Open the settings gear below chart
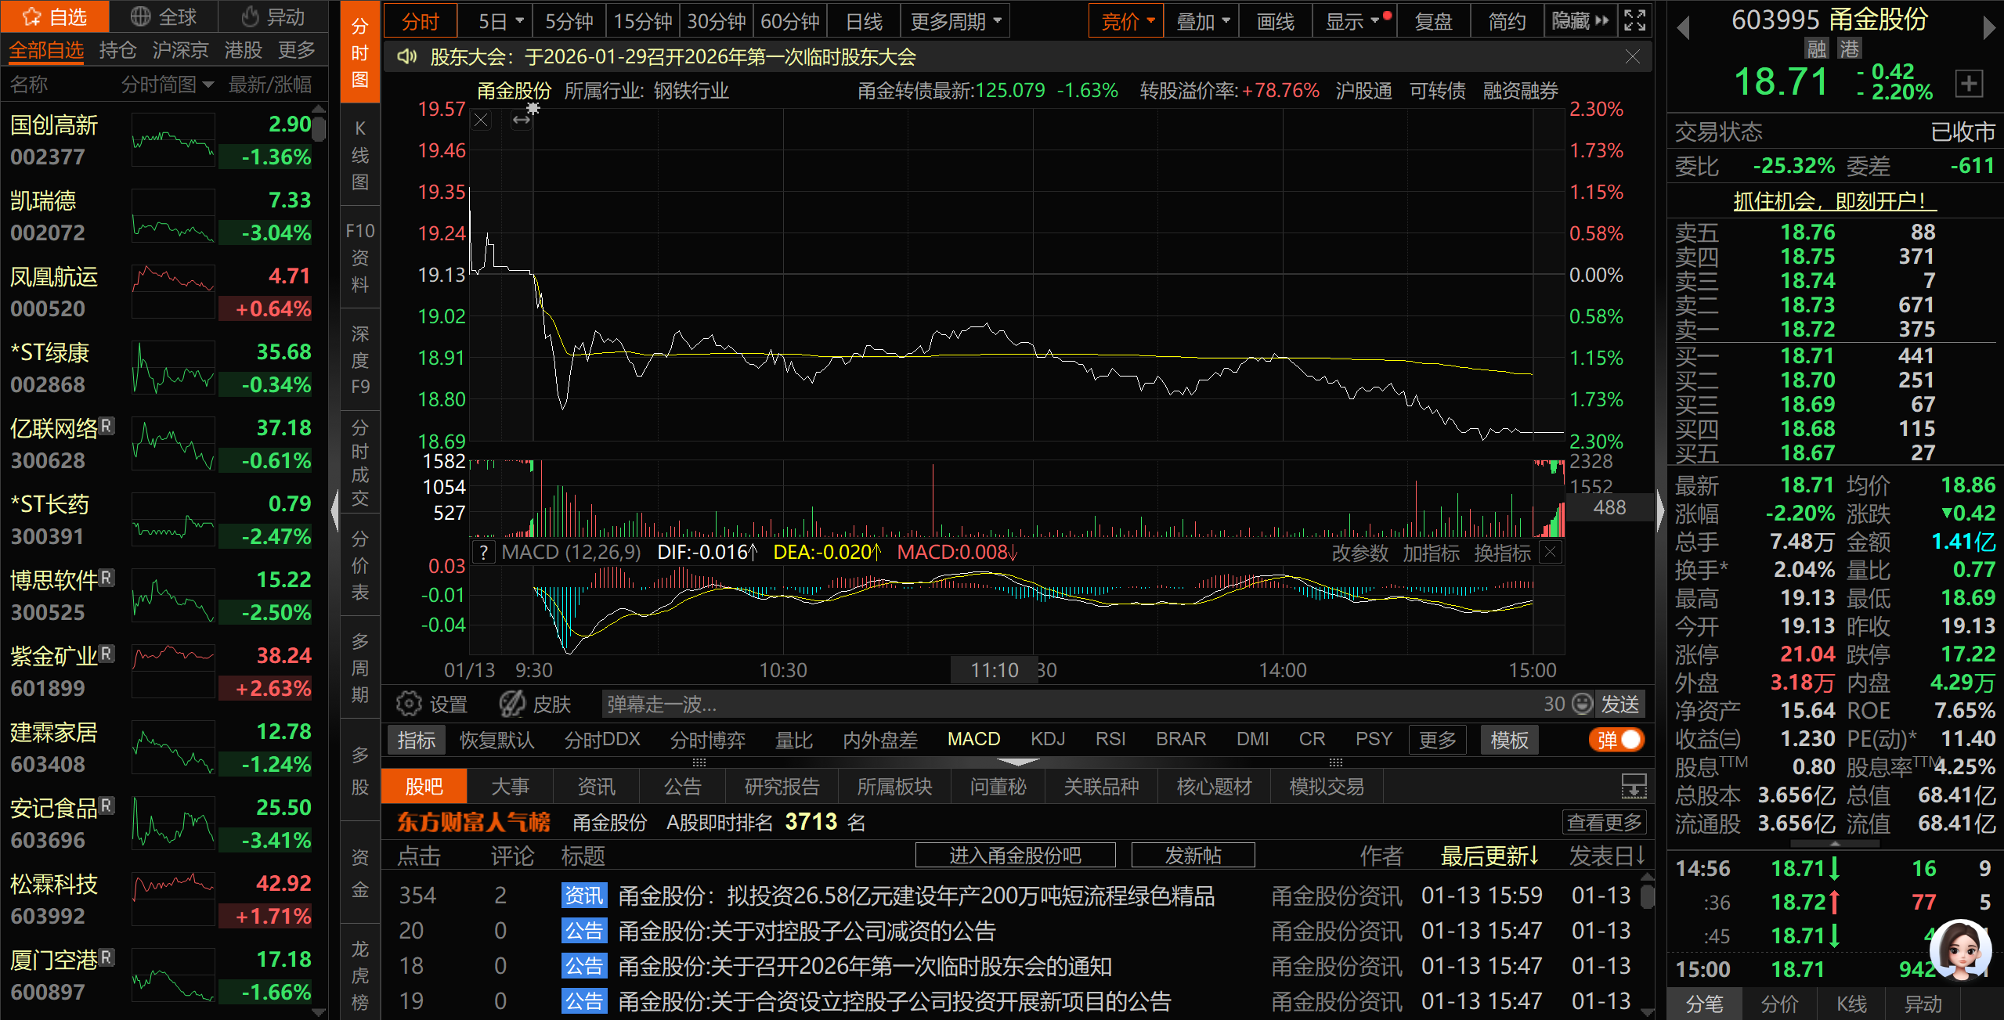 click(x=408, y=704)
